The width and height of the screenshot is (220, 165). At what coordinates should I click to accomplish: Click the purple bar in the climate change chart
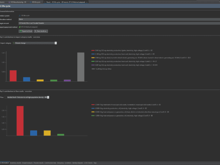click(x=67, y=80)
